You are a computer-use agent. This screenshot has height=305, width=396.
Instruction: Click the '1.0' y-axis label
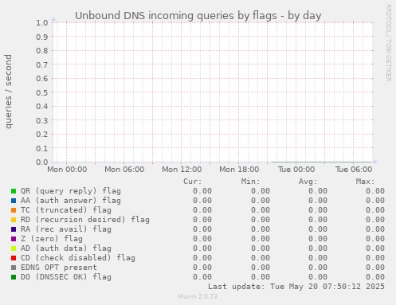point(42,22)
